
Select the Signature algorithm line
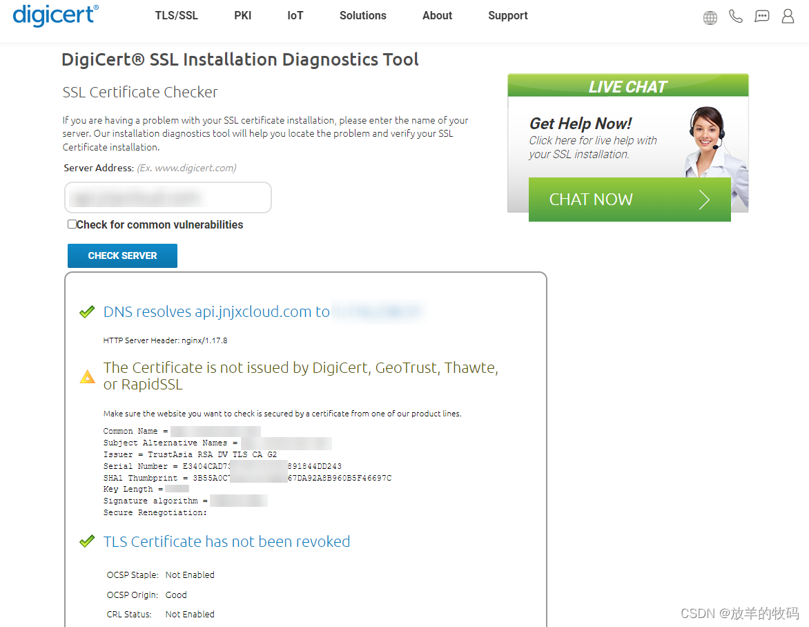185,501
